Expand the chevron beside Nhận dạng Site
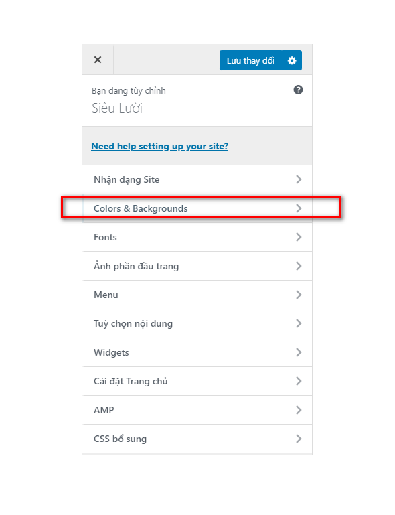Image resolution: width=395 pixels, height=515 pixels. [x=299, y=179]
